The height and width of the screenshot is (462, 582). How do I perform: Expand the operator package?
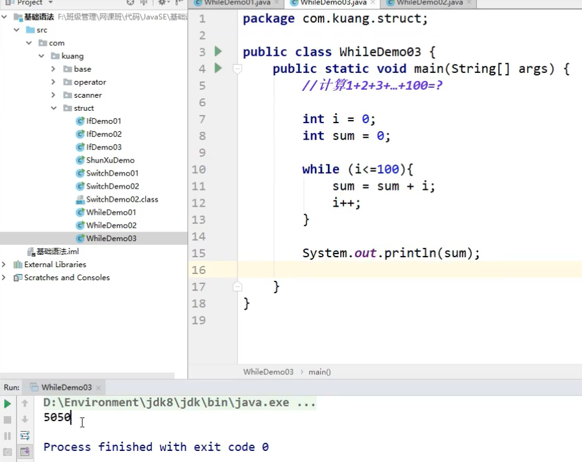53,82
